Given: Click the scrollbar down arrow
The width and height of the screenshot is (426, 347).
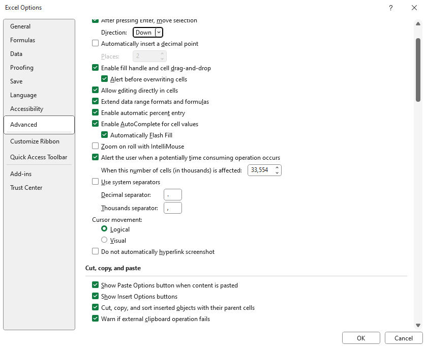Looking at the screenshot, I should (x=418, y=325).
